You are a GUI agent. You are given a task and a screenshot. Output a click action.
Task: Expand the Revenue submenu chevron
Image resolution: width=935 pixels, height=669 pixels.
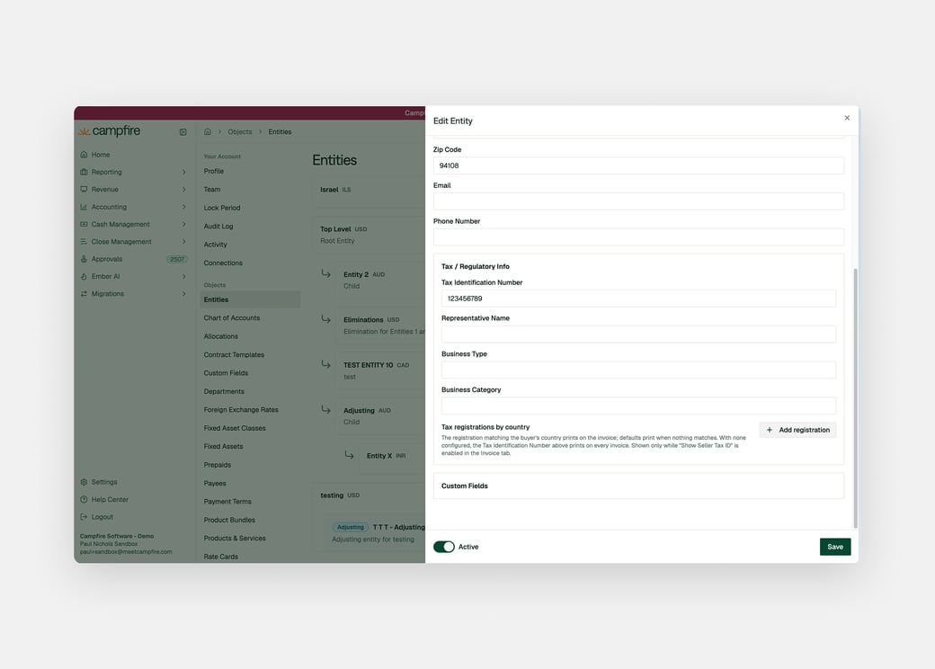coord(183,189)
